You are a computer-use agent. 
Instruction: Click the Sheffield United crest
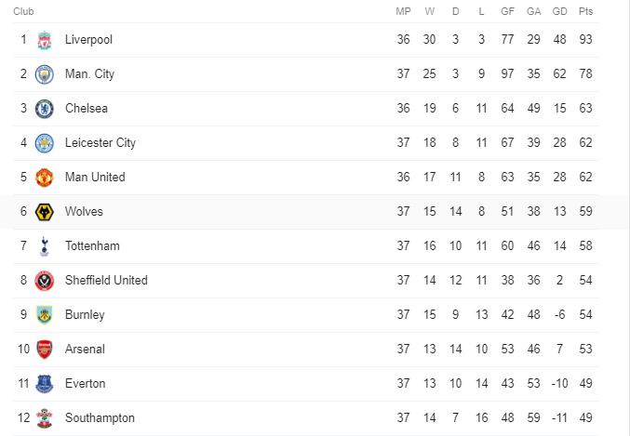[44, 281]
